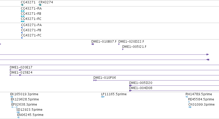
Task: Click the DME1-020D22.F arrow glyph
Action: [x=119, y=44]
